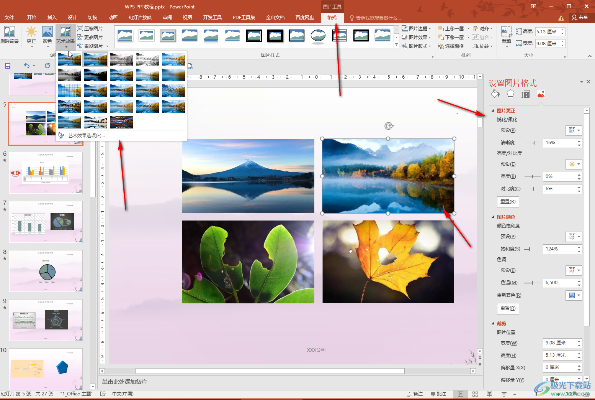Click Compress Pictures (压缩图片)

90,28
